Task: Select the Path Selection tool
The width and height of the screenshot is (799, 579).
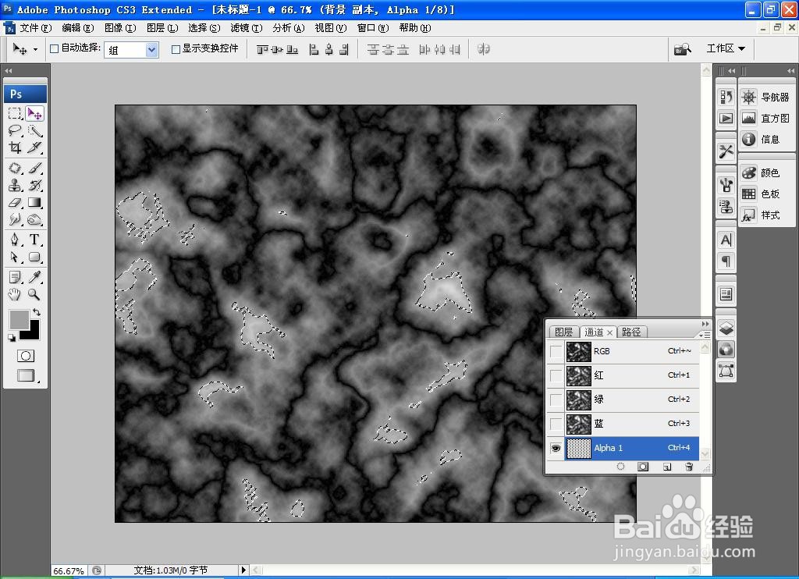Action: point(15,257)
